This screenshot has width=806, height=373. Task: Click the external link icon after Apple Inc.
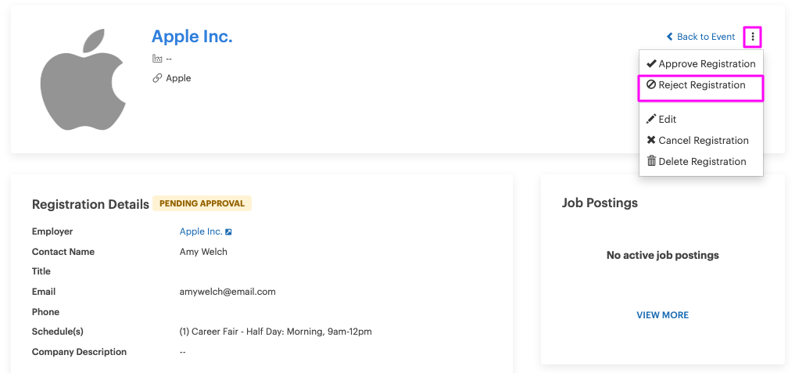229,232
